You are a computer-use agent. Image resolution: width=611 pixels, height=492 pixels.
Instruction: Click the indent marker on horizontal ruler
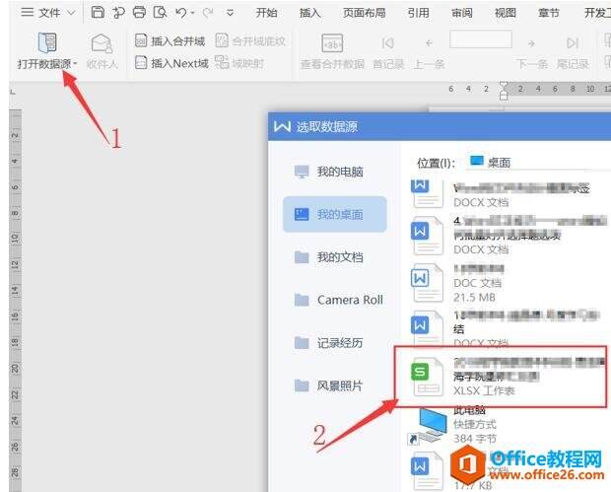[504, 91]
